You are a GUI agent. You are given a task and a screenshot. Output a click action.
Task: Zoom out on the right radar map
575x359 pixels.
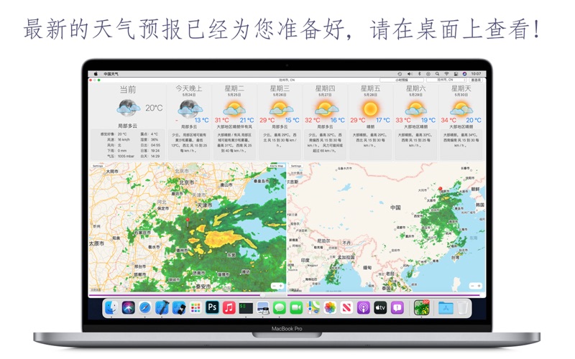[472, 286]
